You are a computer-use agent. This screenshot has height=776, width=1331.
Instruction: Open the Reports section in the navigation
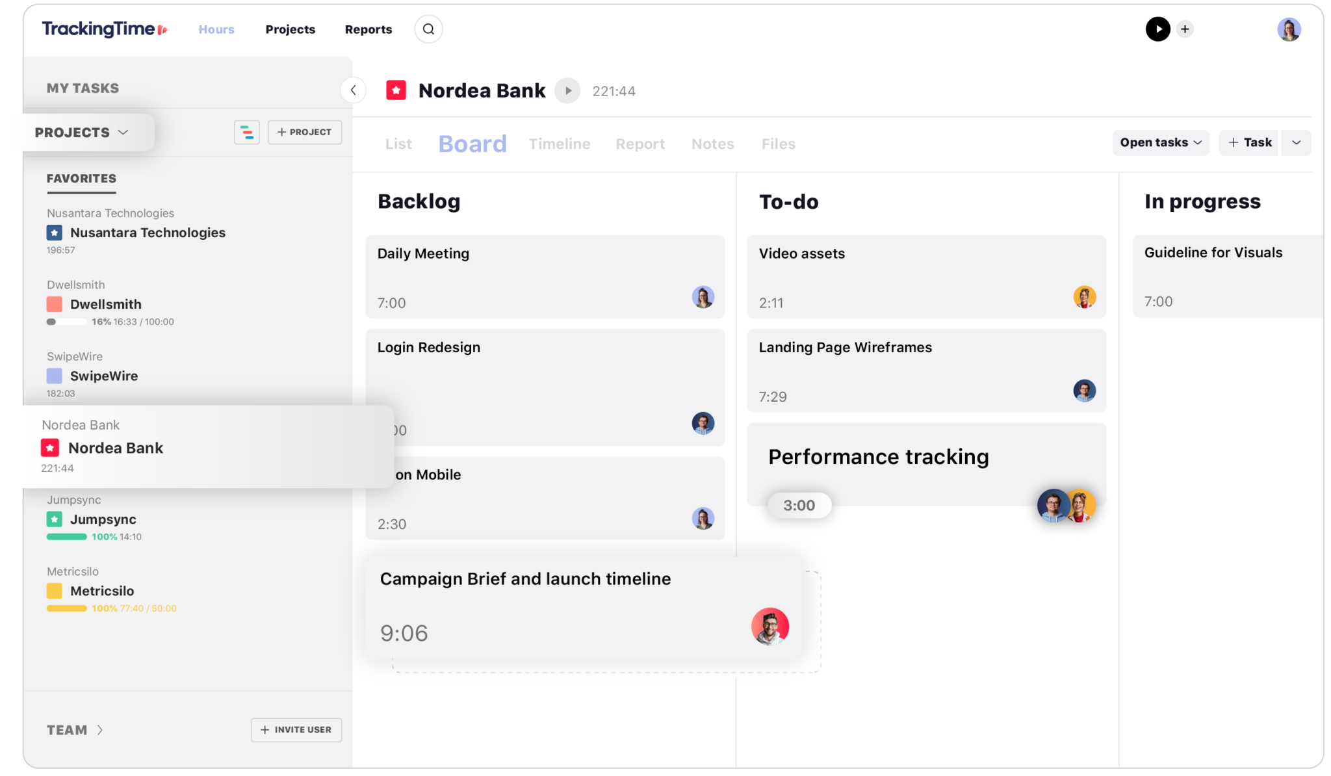(x=368, y=29)
